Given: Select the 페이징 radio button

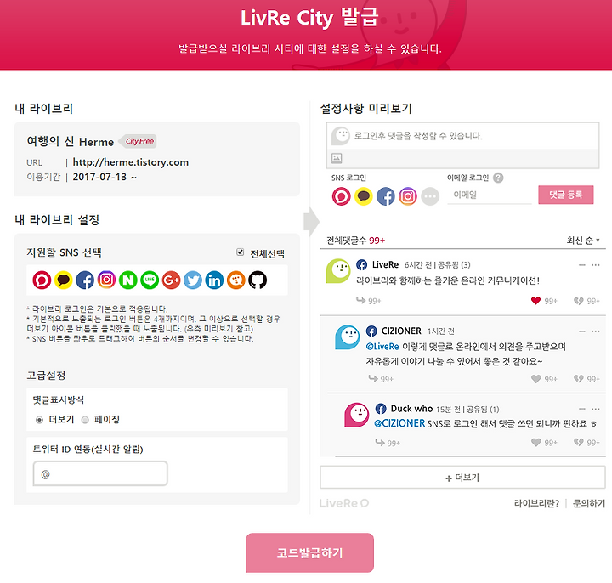Looking at the screenshot, I should [x=85, y=420].
